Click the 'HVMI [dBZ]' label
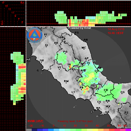 (x=35, y=121)
